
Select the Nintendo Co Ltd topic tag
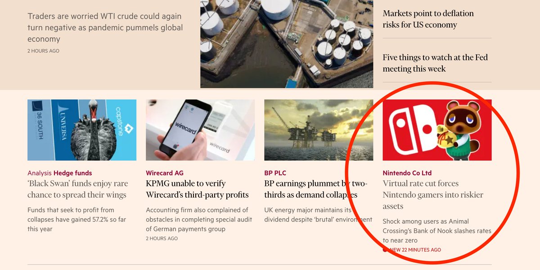[x=407, y=173]
